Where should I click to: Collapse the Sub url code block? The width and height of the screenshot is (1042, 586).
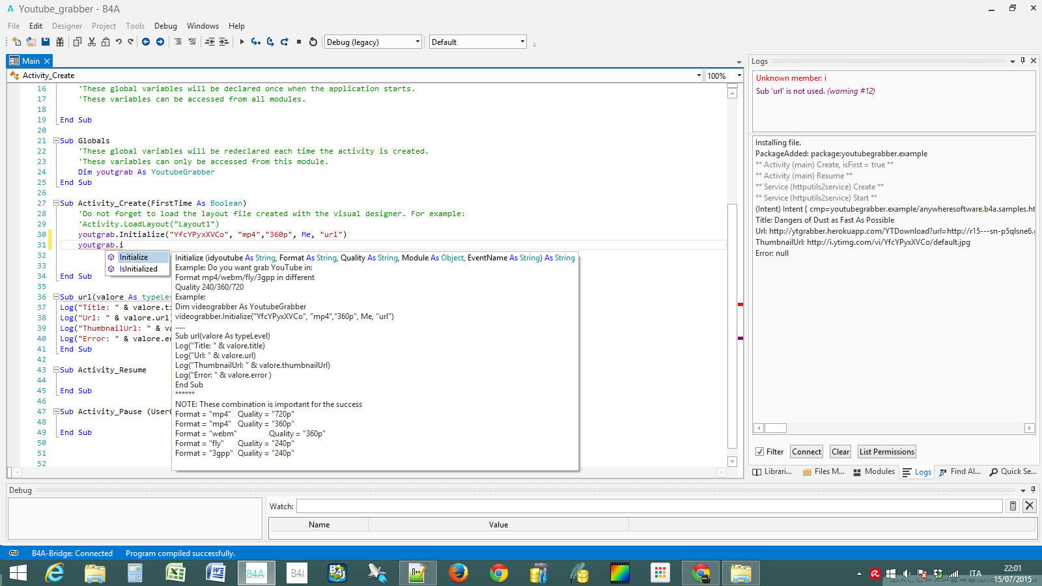[x=56, y=297]
